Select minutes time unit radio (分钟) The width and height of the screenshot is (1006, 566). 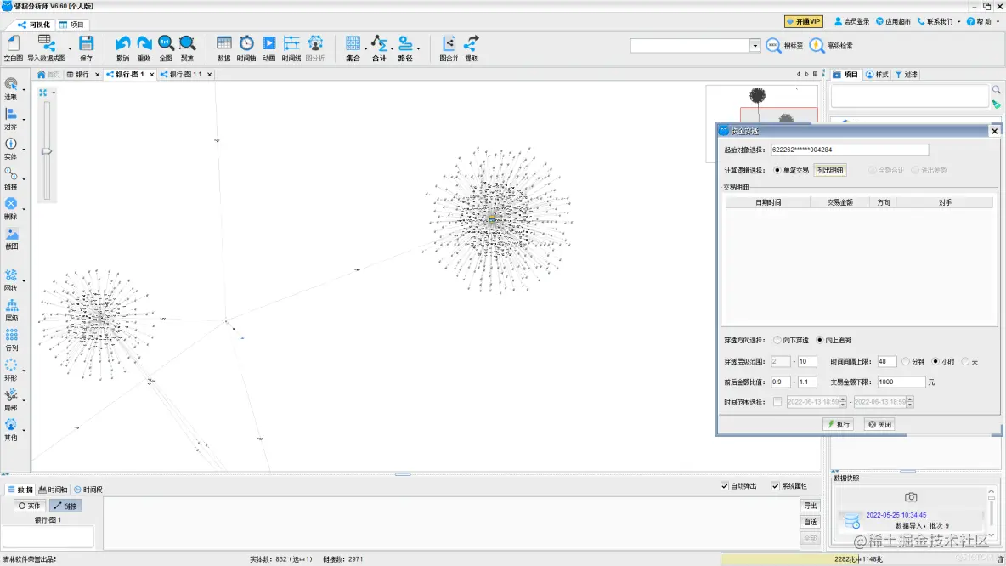(905, 362)
